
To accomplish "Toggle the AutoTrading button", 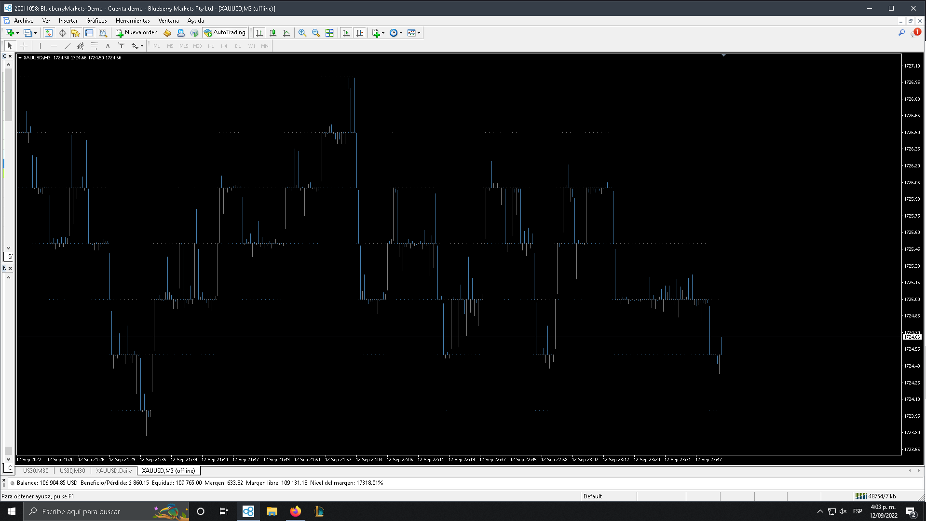I will 225,33.
